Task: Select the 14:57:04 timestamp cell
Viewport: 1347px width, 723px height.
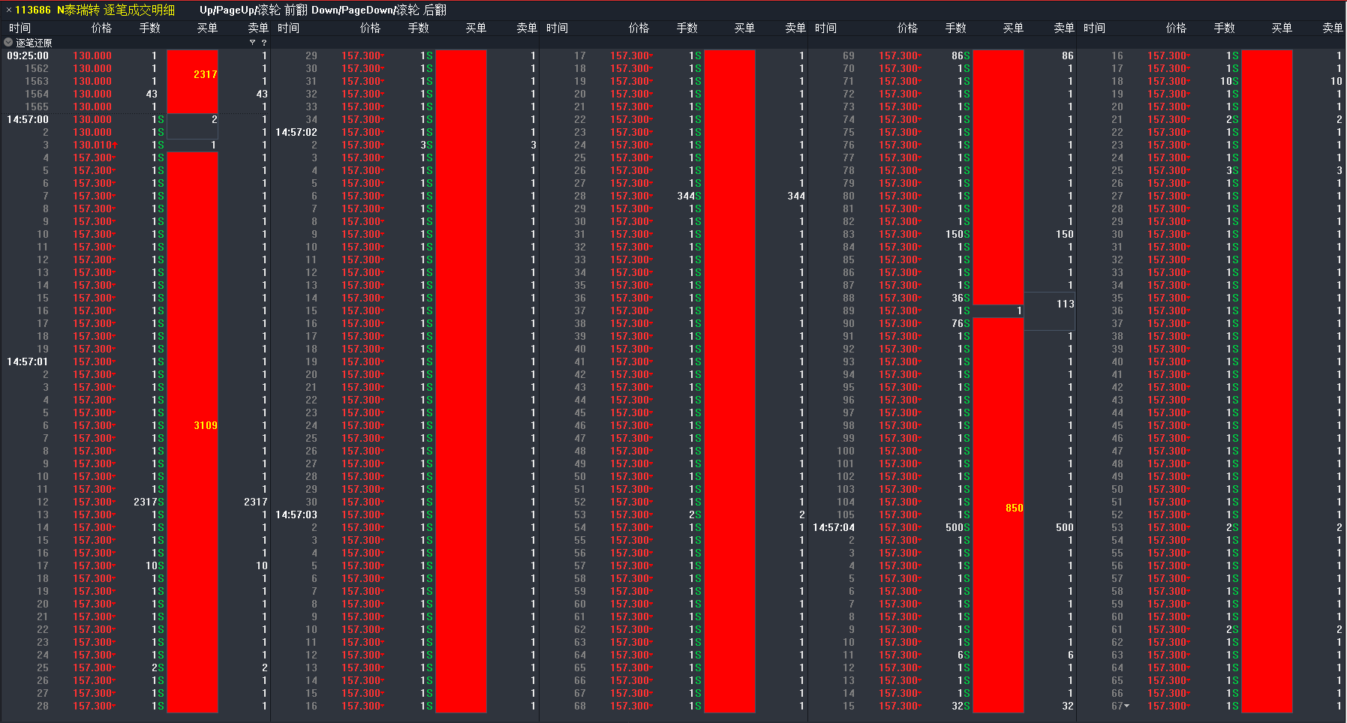Action: tap(834, 527)
